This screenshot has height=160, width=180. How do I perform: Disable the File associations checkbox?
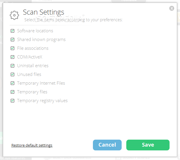pyautogui.click(x=12, y=48)
